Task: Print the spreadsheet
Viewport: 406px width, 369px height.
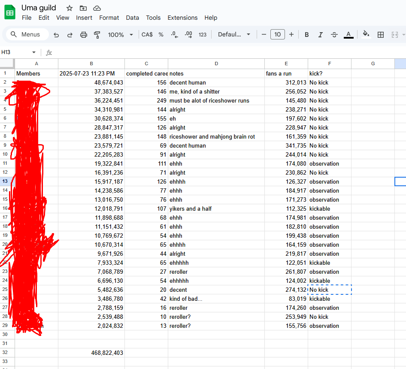Action: click(x=83, y=35)
